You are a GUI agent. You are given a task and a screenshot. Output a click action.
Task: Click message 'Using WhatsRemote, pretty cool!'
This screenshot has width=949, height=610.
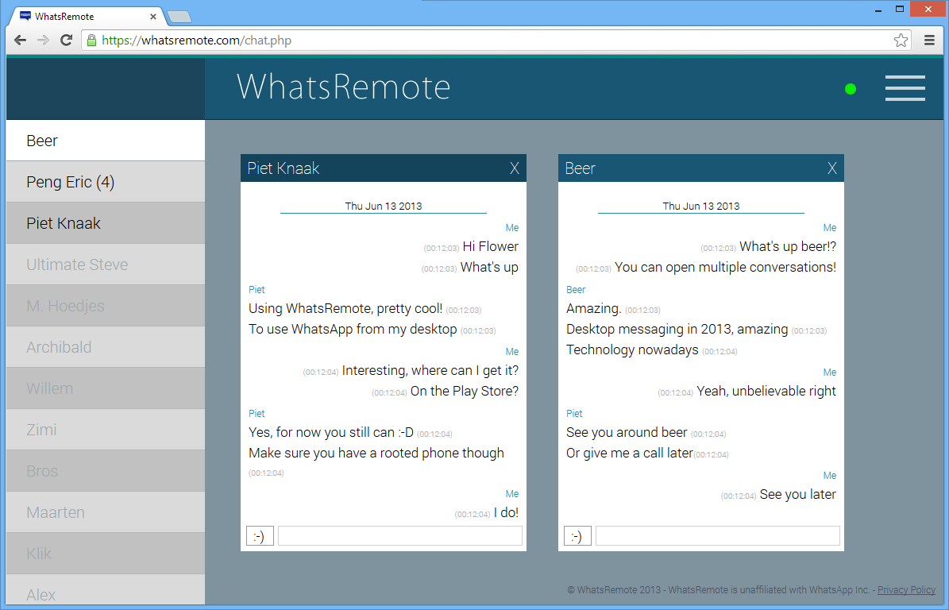coord(345,309)
